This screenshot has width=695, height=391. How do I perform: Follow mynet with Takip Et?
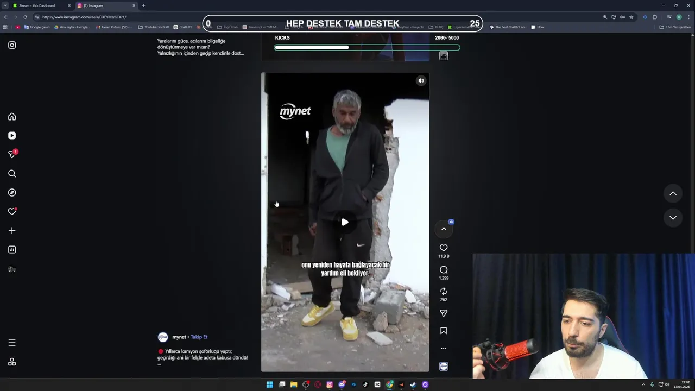[199, 337]
